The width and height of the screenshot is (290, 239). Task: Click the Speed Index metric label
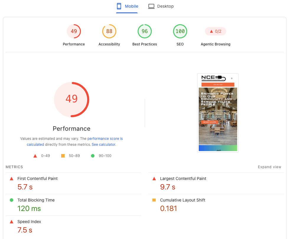click(x=29, y=222)
